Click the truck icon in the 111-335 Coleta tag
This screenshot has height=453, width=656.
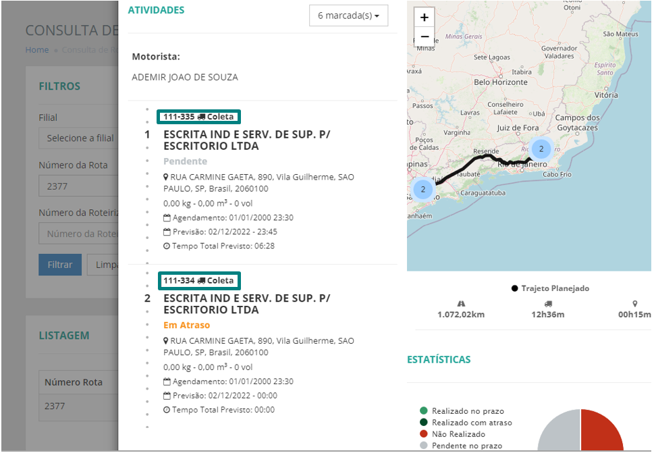point(201,117)
